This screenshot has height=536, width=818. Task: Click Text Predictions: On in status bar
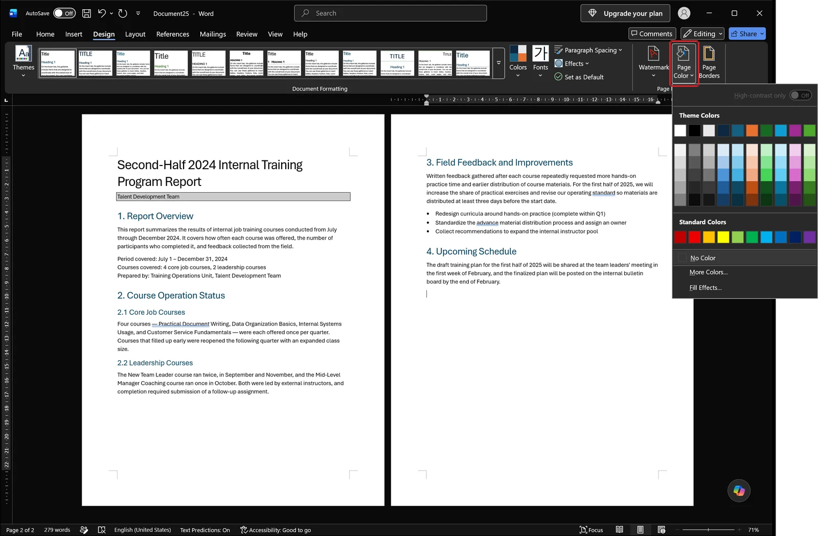(205, 530)
